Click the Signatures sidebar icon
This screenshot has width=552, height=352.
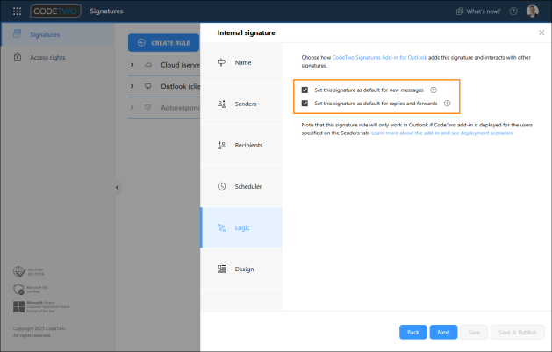tap(17, 33)
